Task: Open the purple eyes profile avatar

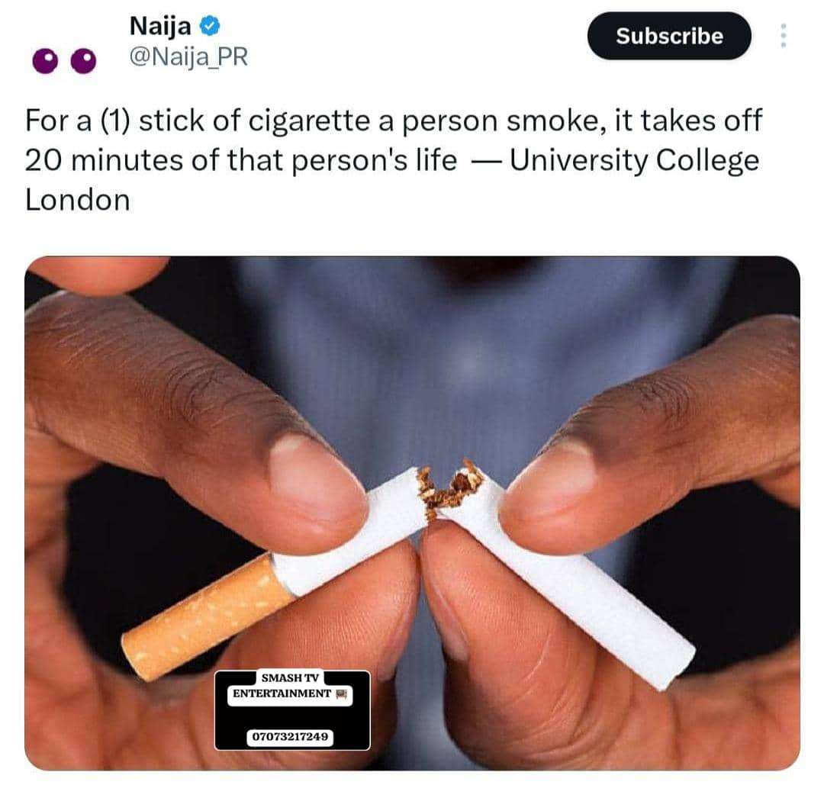Action: (x=64, y=61)
